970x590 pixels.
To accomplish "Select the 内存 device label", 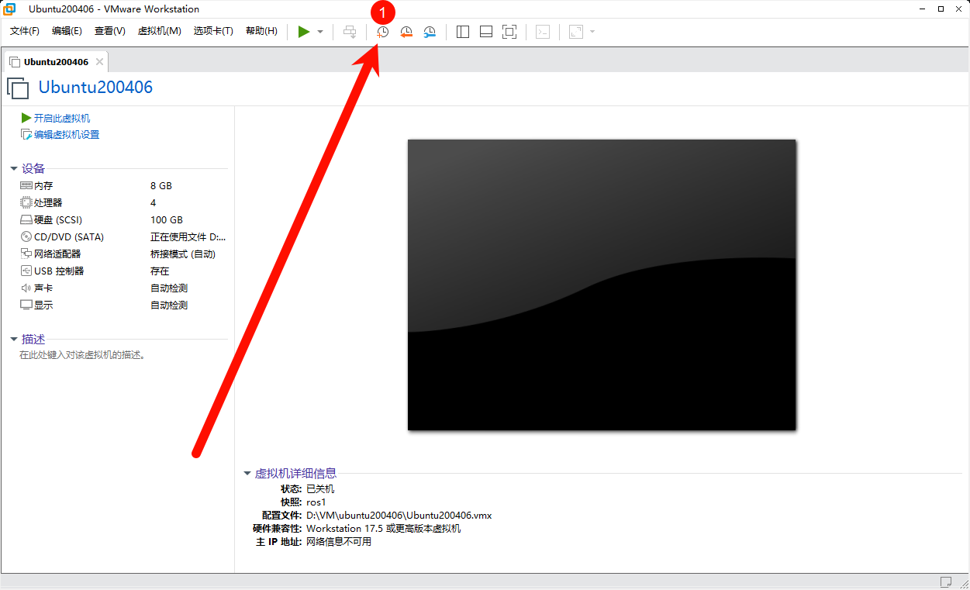I will (x=43, y=186).
